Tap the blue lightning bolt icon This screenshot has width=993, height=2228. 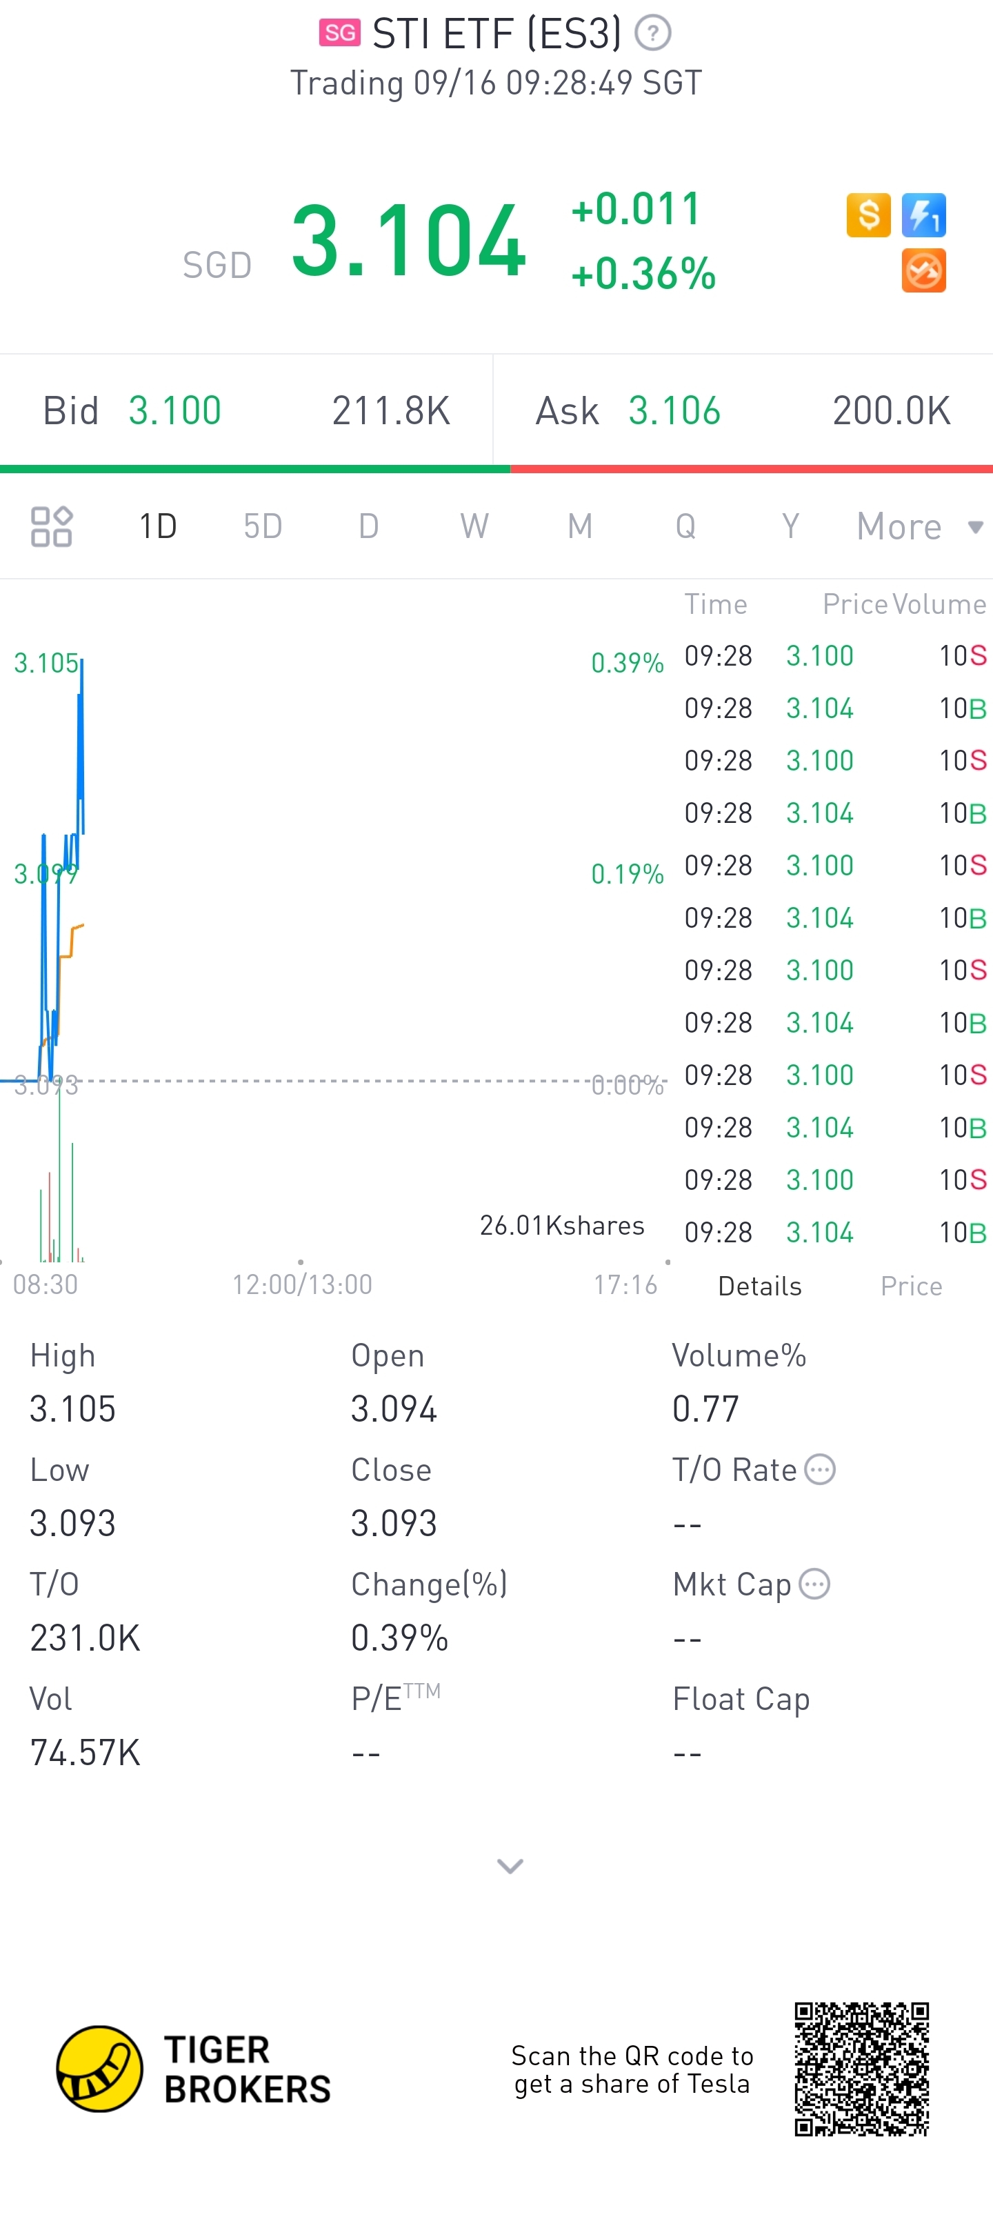coord(923,215)
